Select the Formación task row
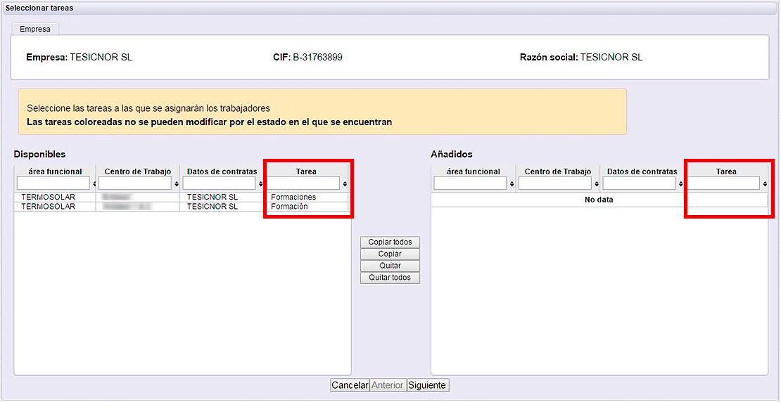This screenshot has height=402, width=781. click(182, 207)
